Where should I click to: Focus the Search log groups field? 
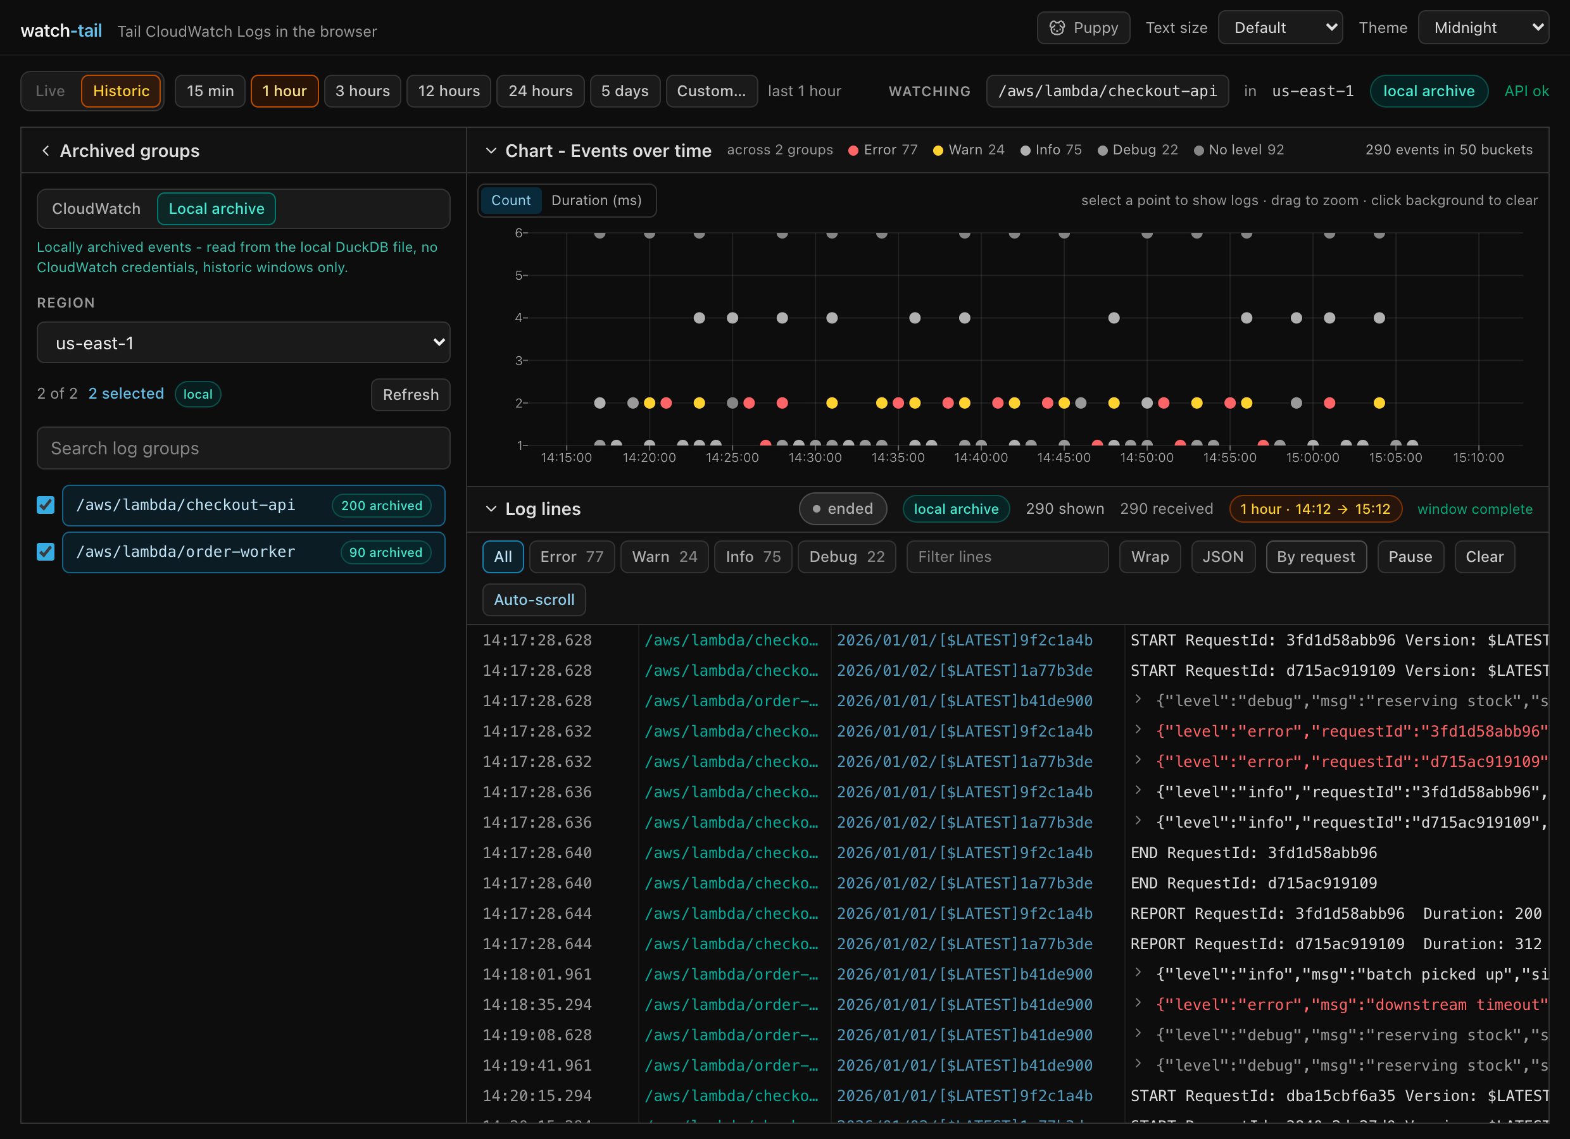244,449
